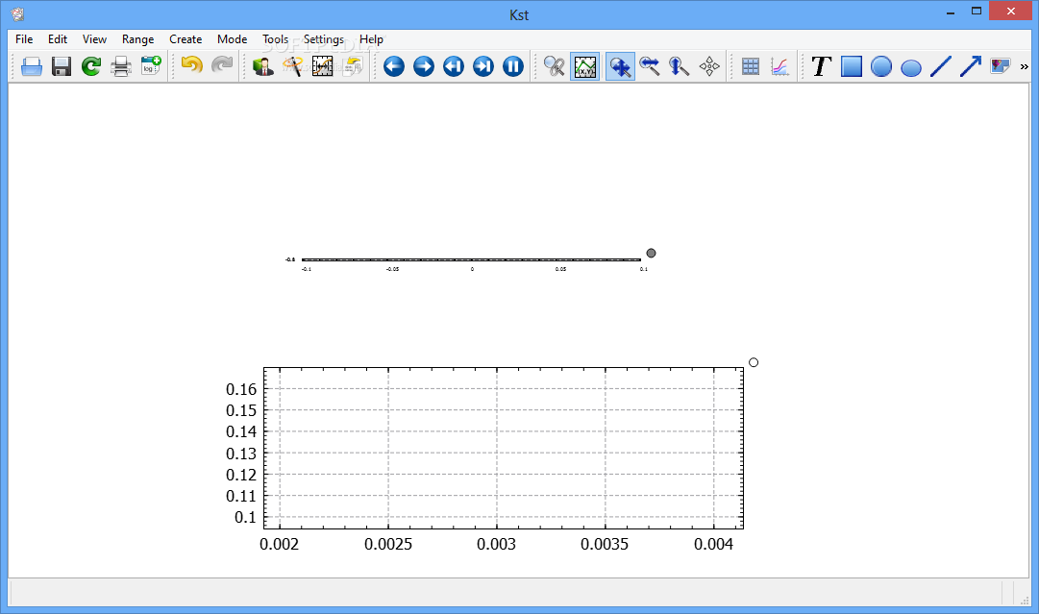Viewport: 1039px width, 614px height.
Task: Click the Change Data File icon
Action: click(x=353, y=66)
